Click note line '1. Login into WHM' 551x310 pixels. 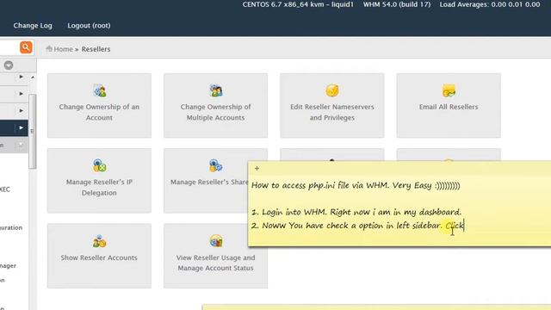[x=356, y=212]
